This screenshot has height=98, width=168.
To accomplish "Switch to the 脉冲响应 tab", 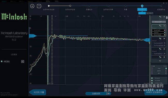I will click(x=150, y=13).
